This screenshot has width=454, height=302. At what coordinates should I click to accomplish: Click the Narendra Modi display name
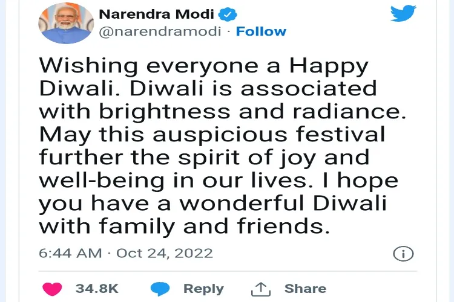click(x=157, y=14)
